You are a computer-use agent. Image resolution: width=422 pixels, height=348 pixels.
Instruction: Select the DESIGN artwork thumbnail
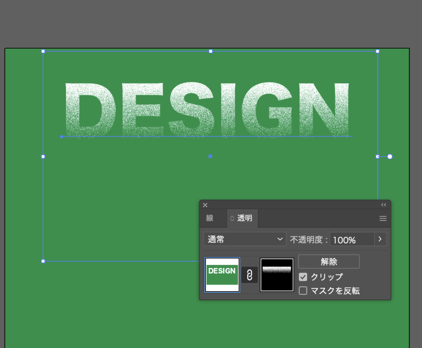pos(222,275)
